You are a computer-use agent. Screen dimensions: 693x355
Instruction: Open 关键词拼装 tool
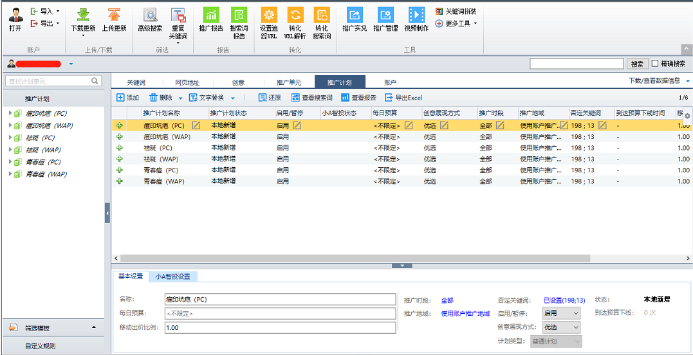pos(456,11)
